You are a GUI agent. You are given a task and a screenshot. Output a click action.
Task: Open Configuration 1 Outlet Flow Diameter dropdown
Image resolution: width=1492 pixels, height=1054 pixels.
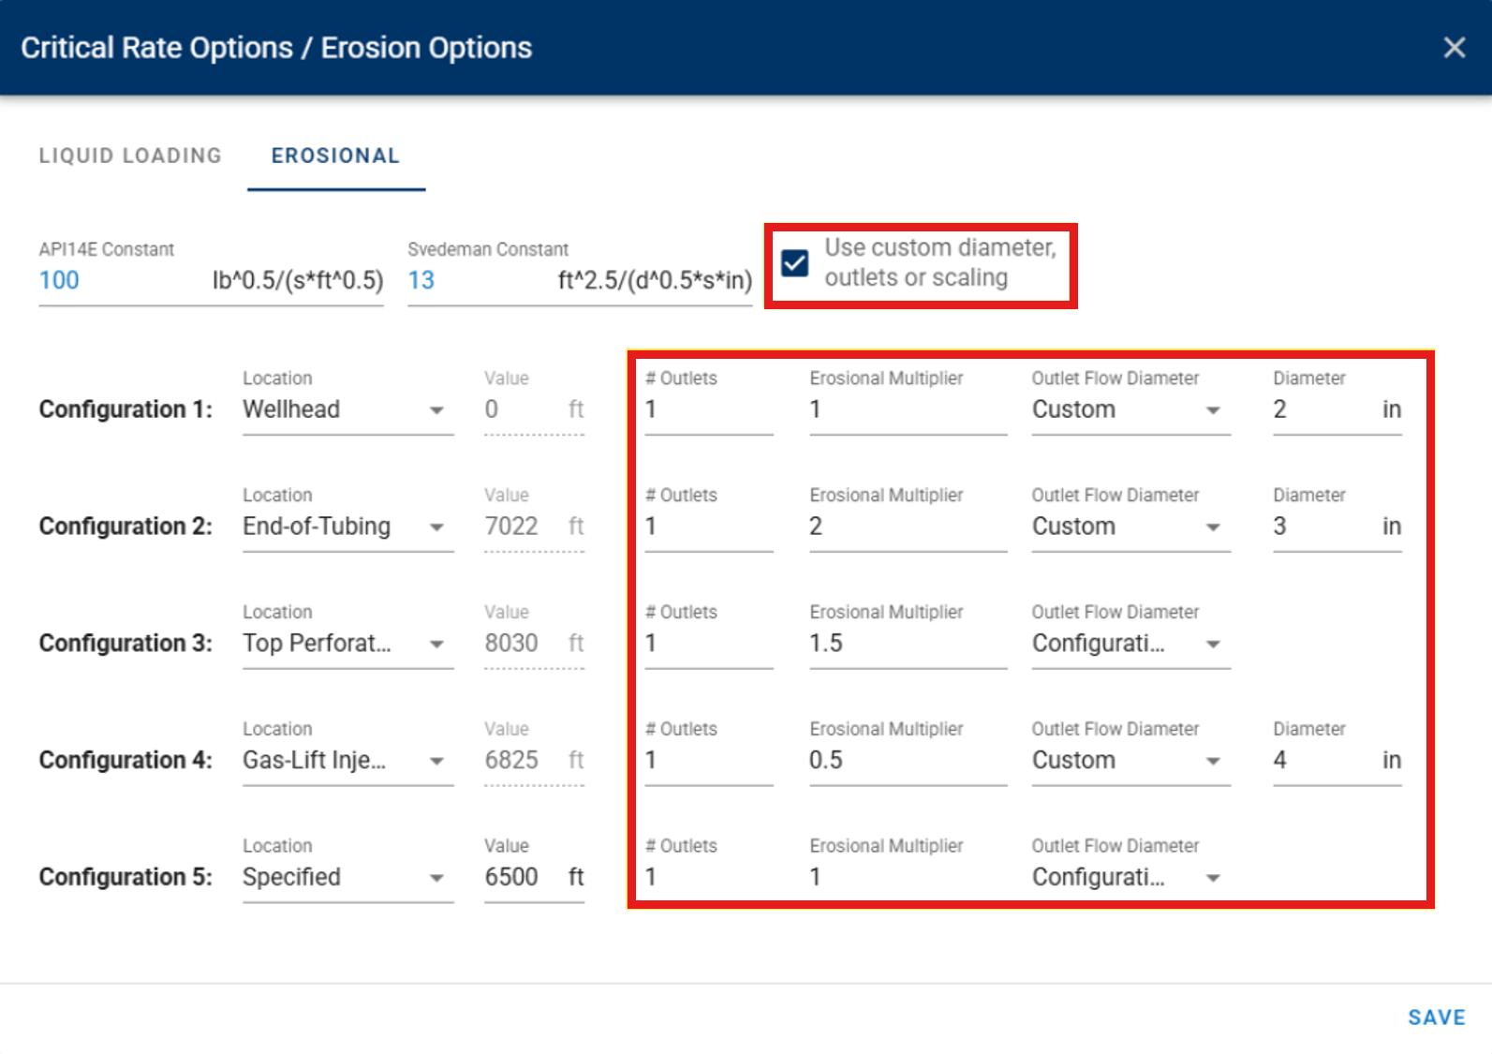(1130, 409)
